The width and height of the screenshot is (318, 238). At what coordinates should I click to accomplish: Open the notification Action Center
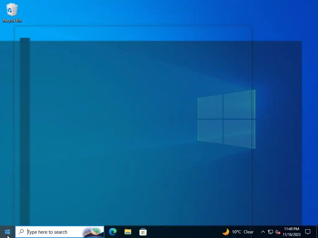(x=308, y=232)
